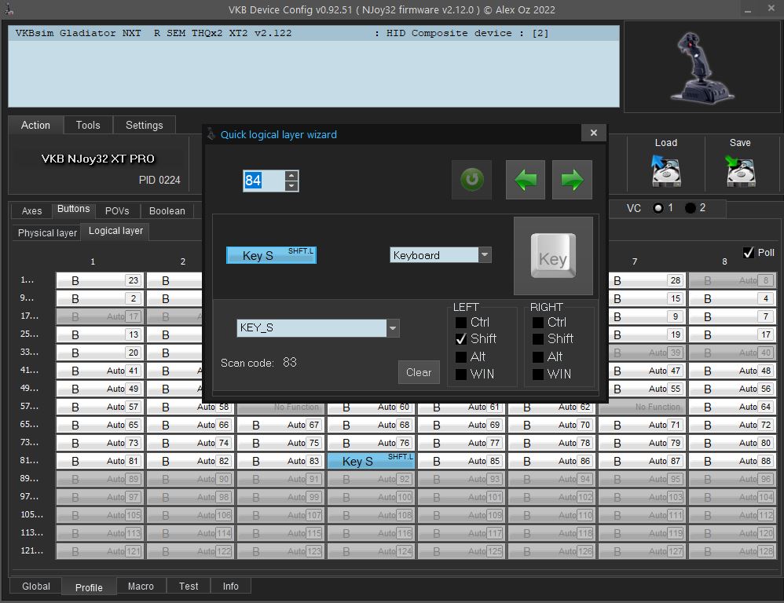
Task: Click the button number field showing 84
Action: point(263,181)
